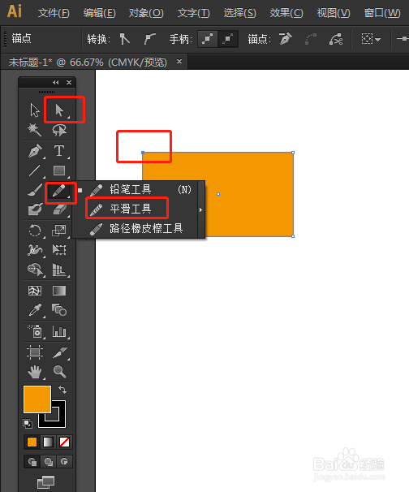
Task: Swap fill and stroke colors
Action: click(62, 390)
